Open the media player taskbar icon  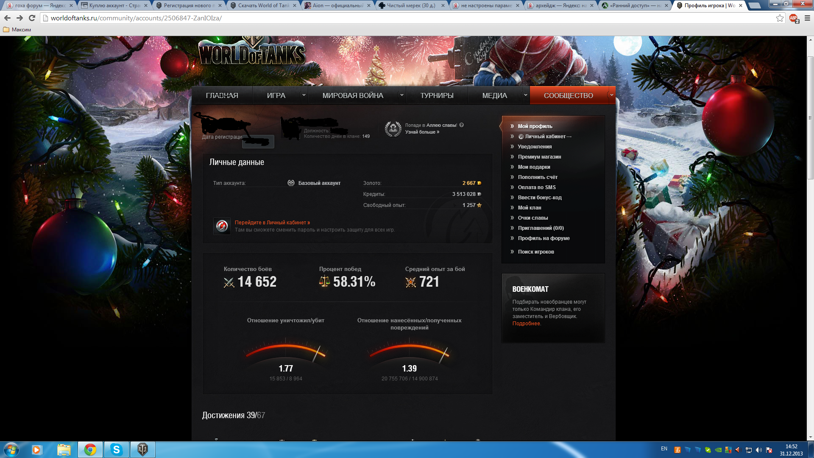coord(36,450)
